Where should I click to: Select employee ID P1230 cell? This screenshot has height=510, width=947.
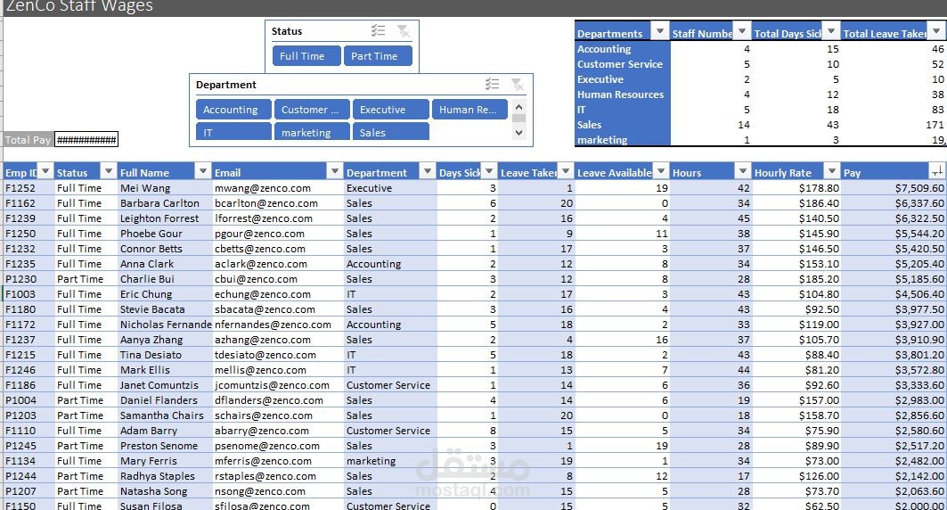coord(29,278)
